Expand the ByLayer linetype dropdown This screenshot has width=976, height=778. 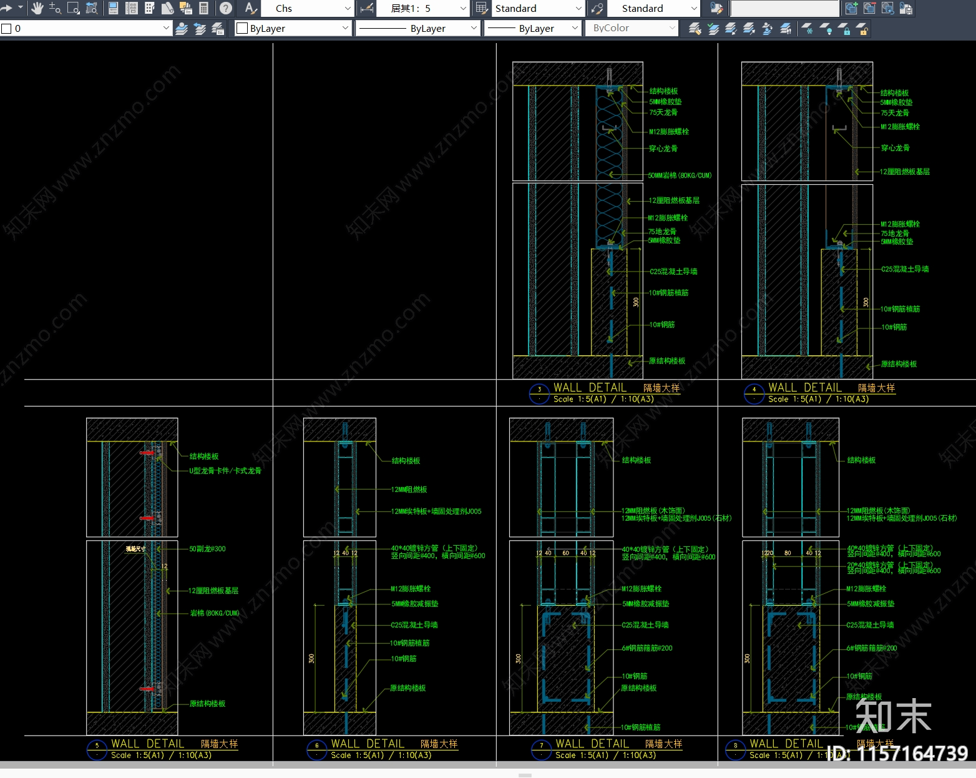coord(474,28)
